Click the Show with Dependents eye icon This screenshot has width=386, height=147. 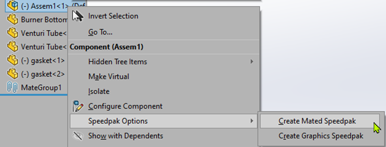(x=78, y=136)
